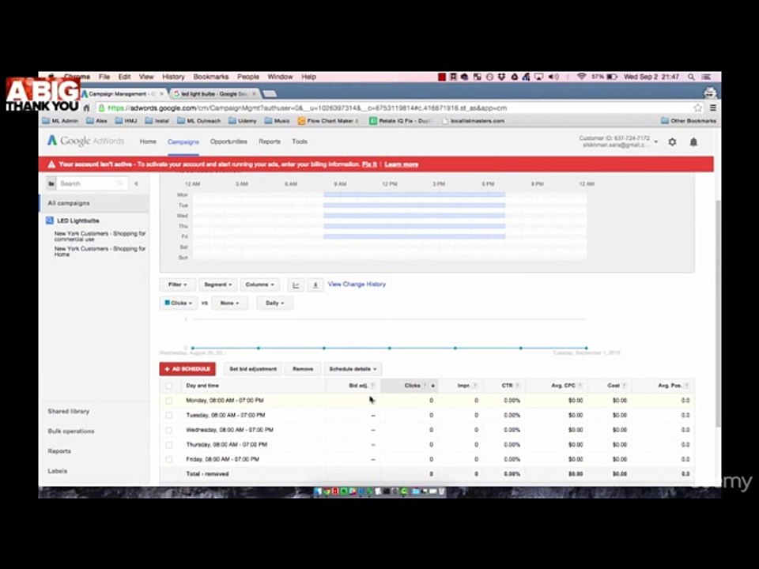Check the Wednesday 08:00 AM - 07:00 PM row
The width and height of the screenshot is (759, 569).
(169, 430)
